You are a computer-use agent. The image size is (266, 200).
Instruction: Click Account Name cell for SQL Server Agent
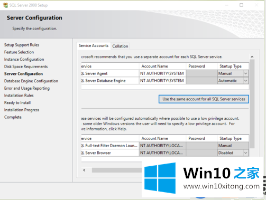162,73
